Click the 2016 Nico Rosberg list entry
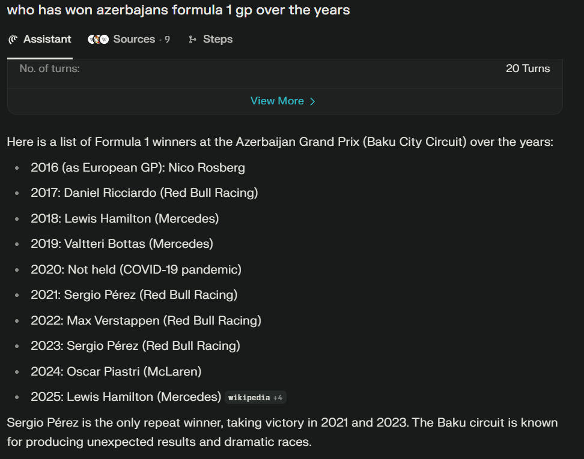This screenshot has width=584, height=459. pos(138,167)
